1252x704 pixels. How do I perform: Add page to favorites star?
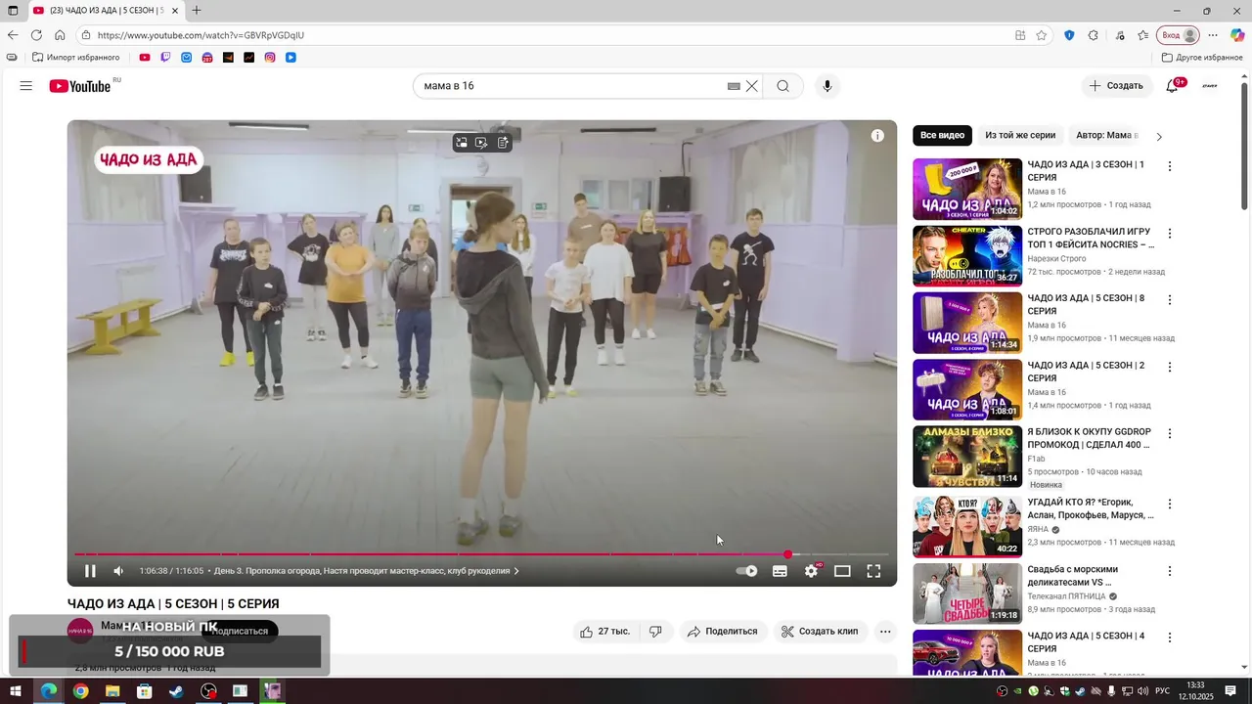click(x=1042, y=35)
